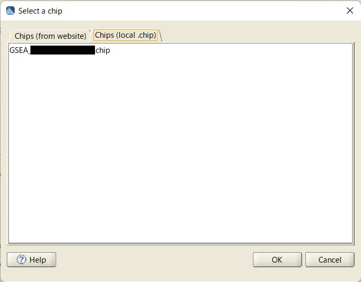Click the word chip in the list entry

point(103,50)
